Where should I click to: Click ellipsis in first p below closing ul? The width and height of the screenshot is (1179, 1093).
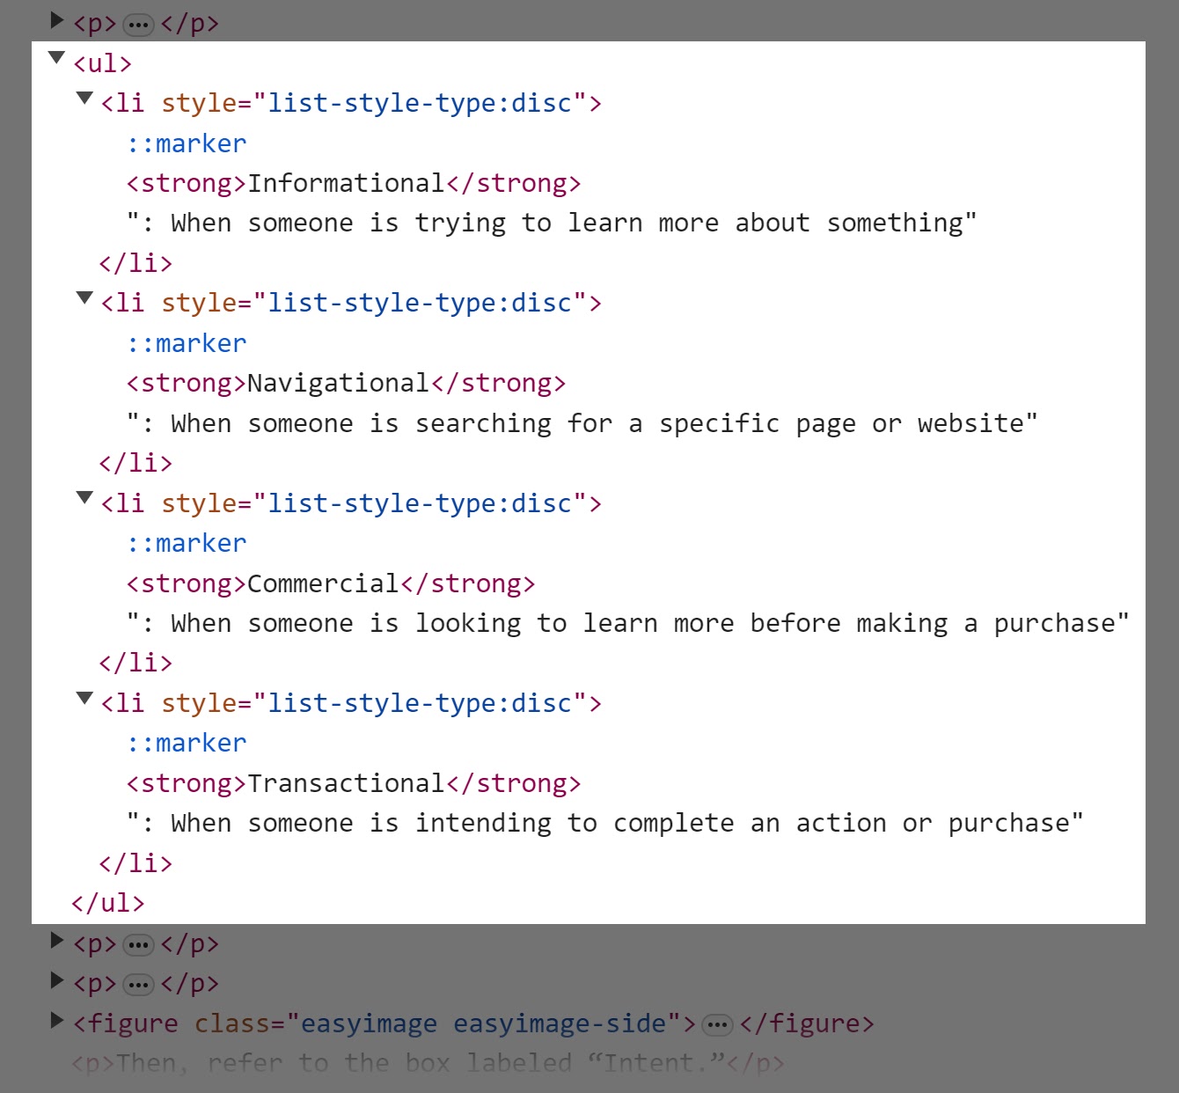(x=138, y=945)
